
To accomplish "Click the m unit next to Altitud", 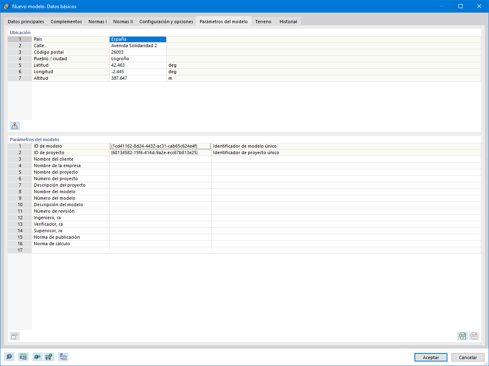I will (x=170, y=78).
